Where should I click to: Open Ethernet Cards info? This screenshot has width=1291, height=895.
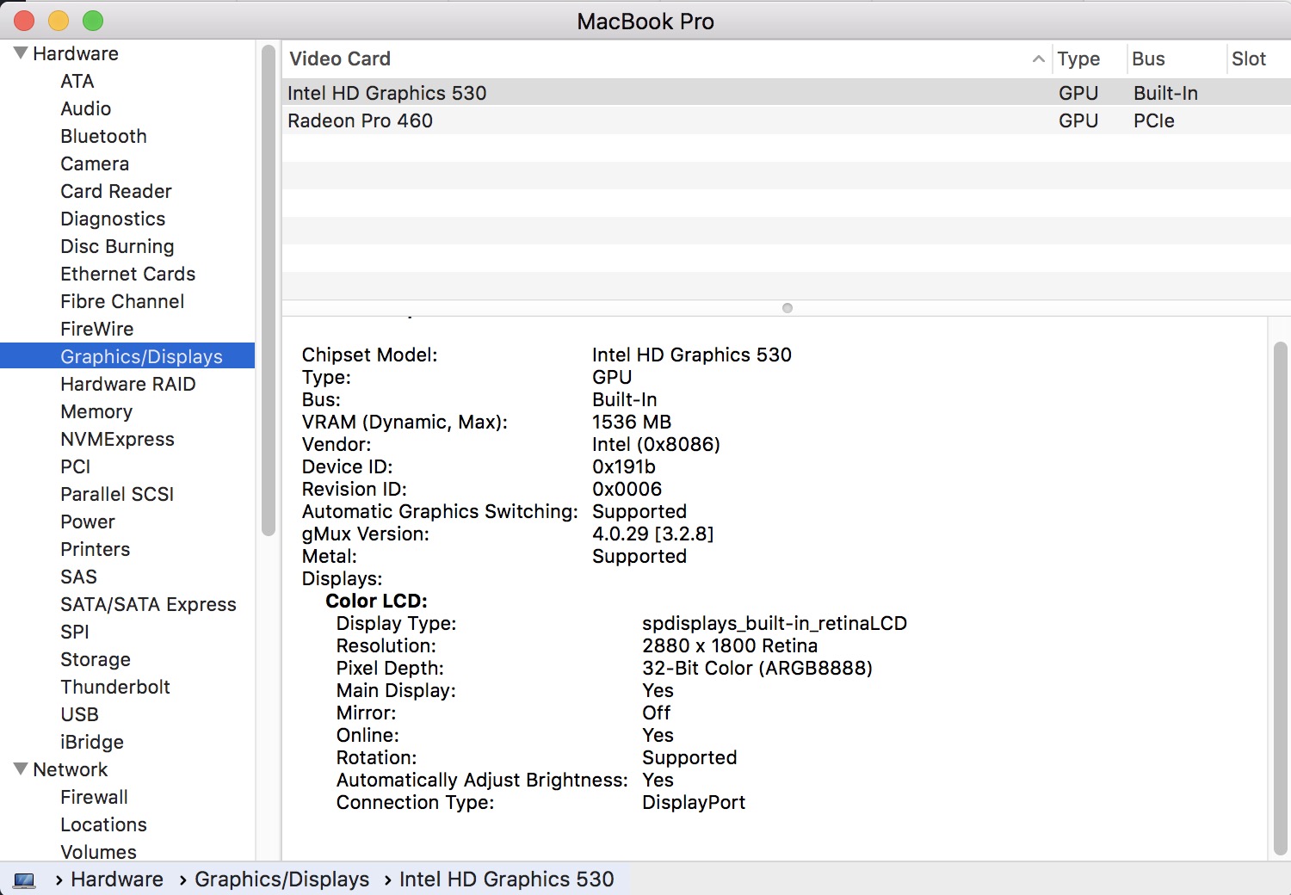[x=128, y=274]
